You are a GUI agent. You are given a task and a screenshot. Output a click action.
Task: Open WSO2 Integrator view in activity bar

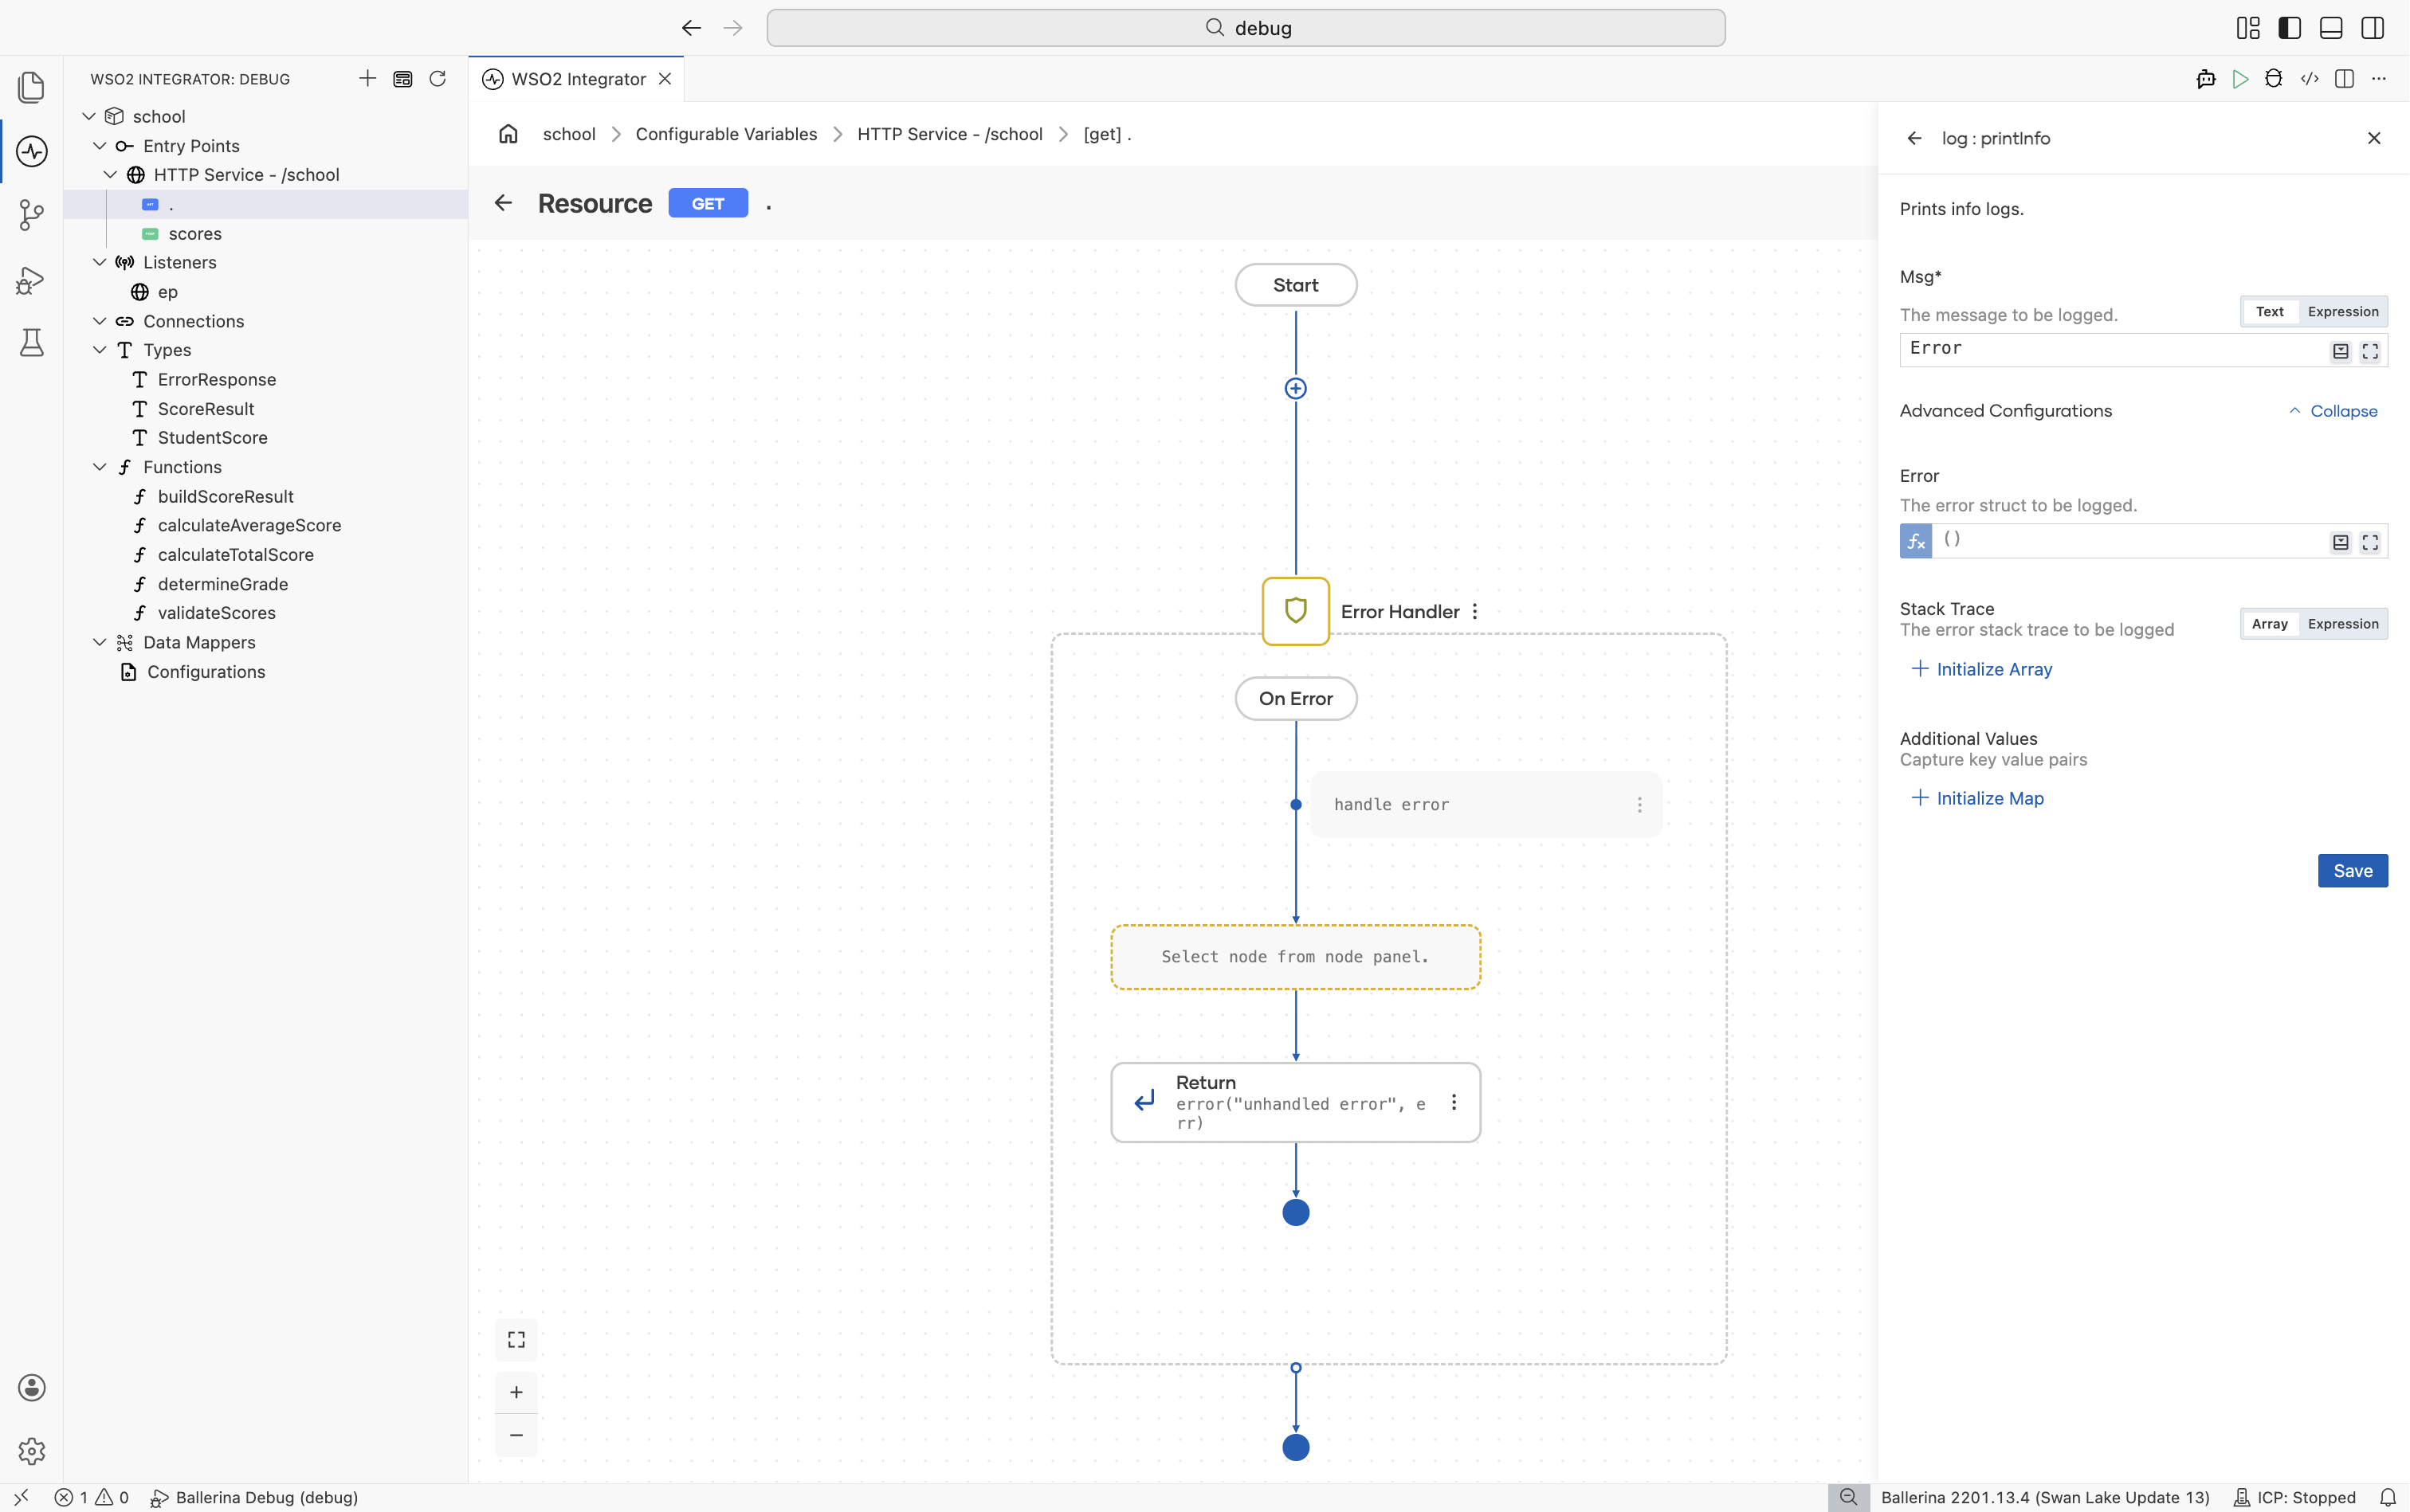click(x=31, y=152)
